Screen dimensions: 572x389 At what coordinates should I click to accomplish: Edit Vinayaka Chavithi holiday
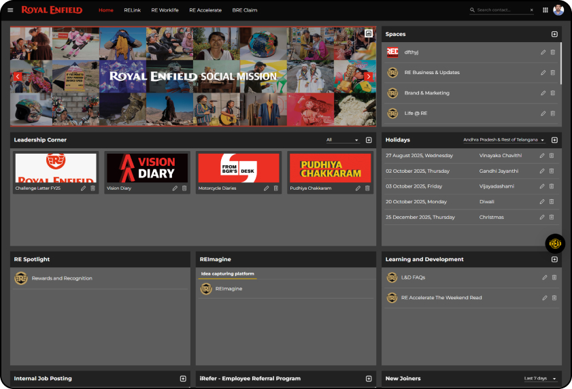click(542, 156)
